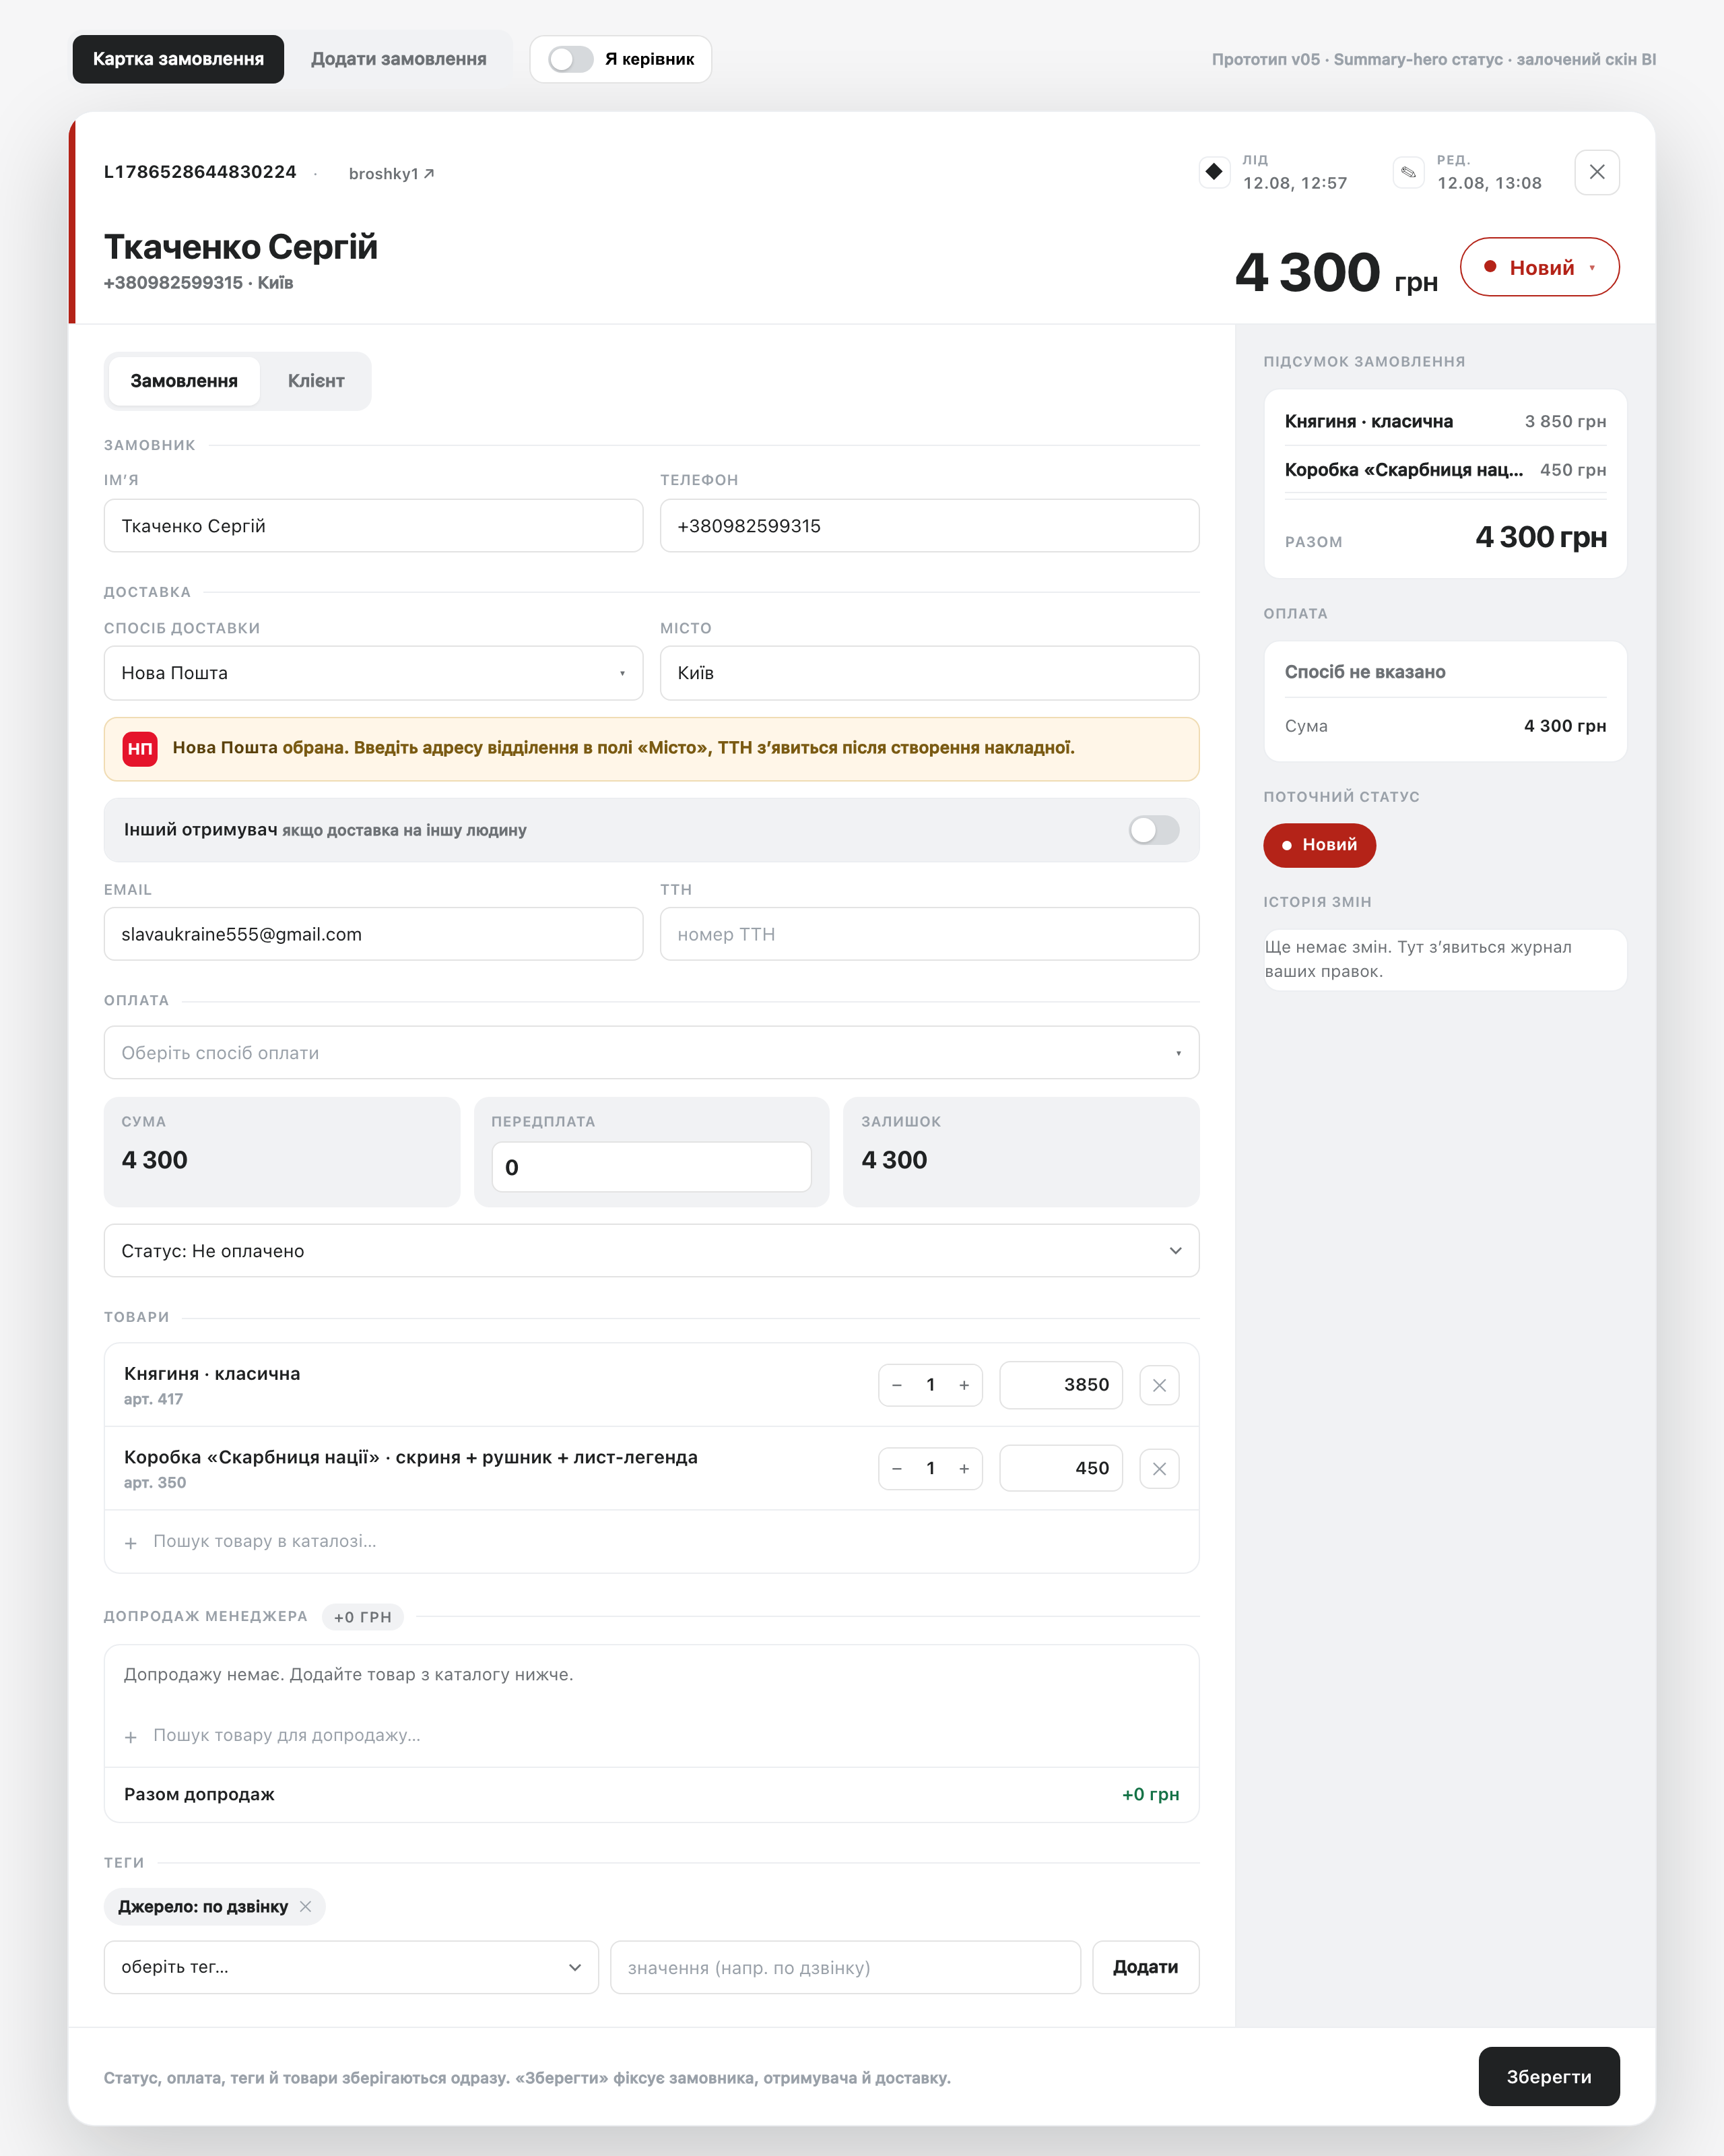
Task: Click 'Допродажу немає' message
Action: [349, 1675]
